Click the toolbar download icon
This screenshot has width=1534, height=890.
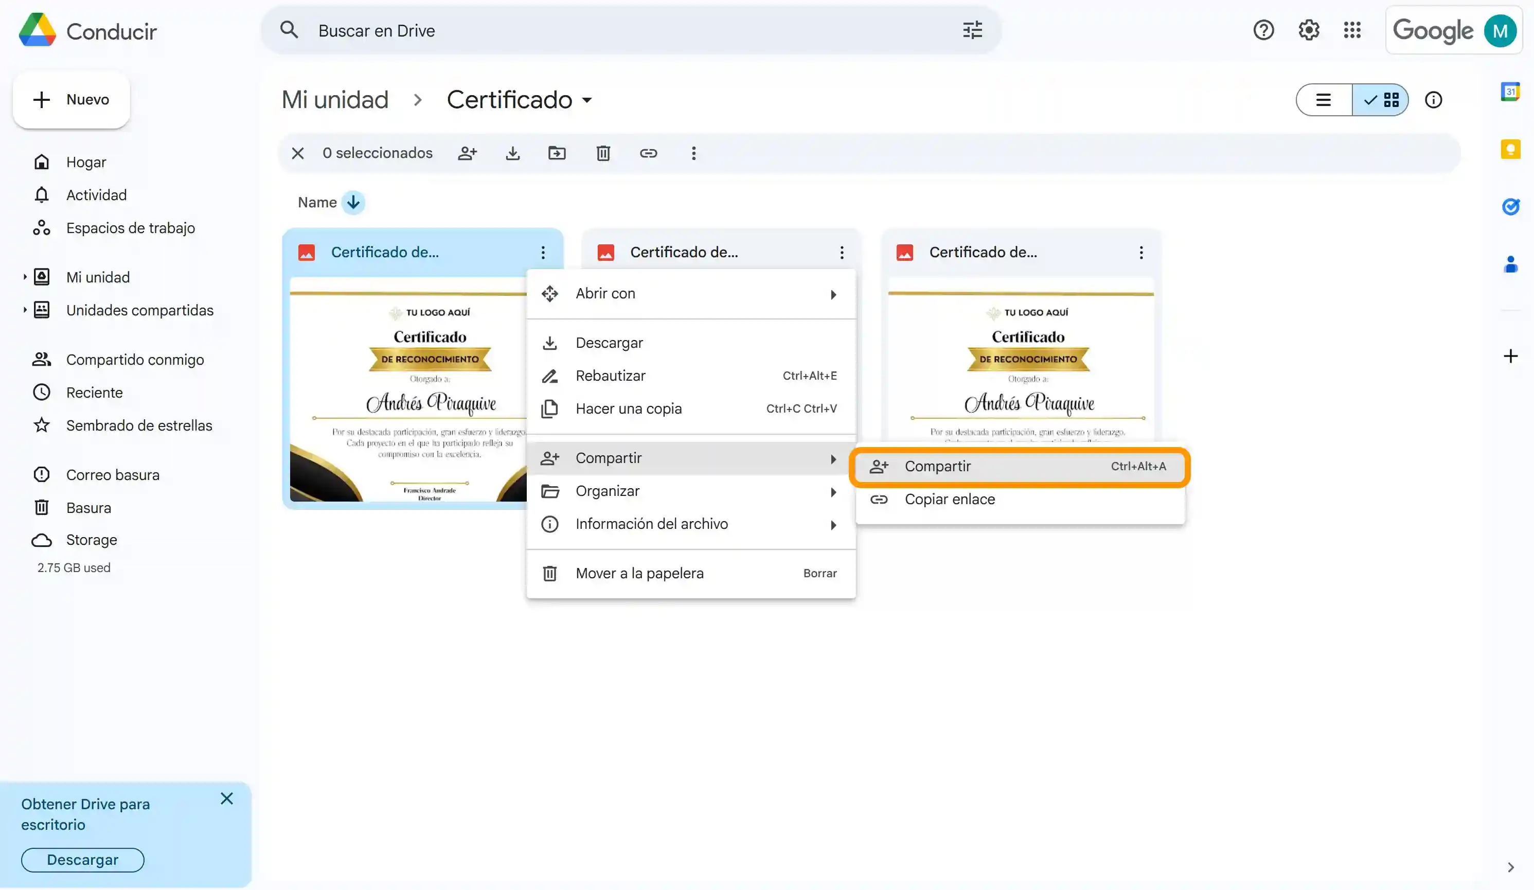tap(512, 153)
